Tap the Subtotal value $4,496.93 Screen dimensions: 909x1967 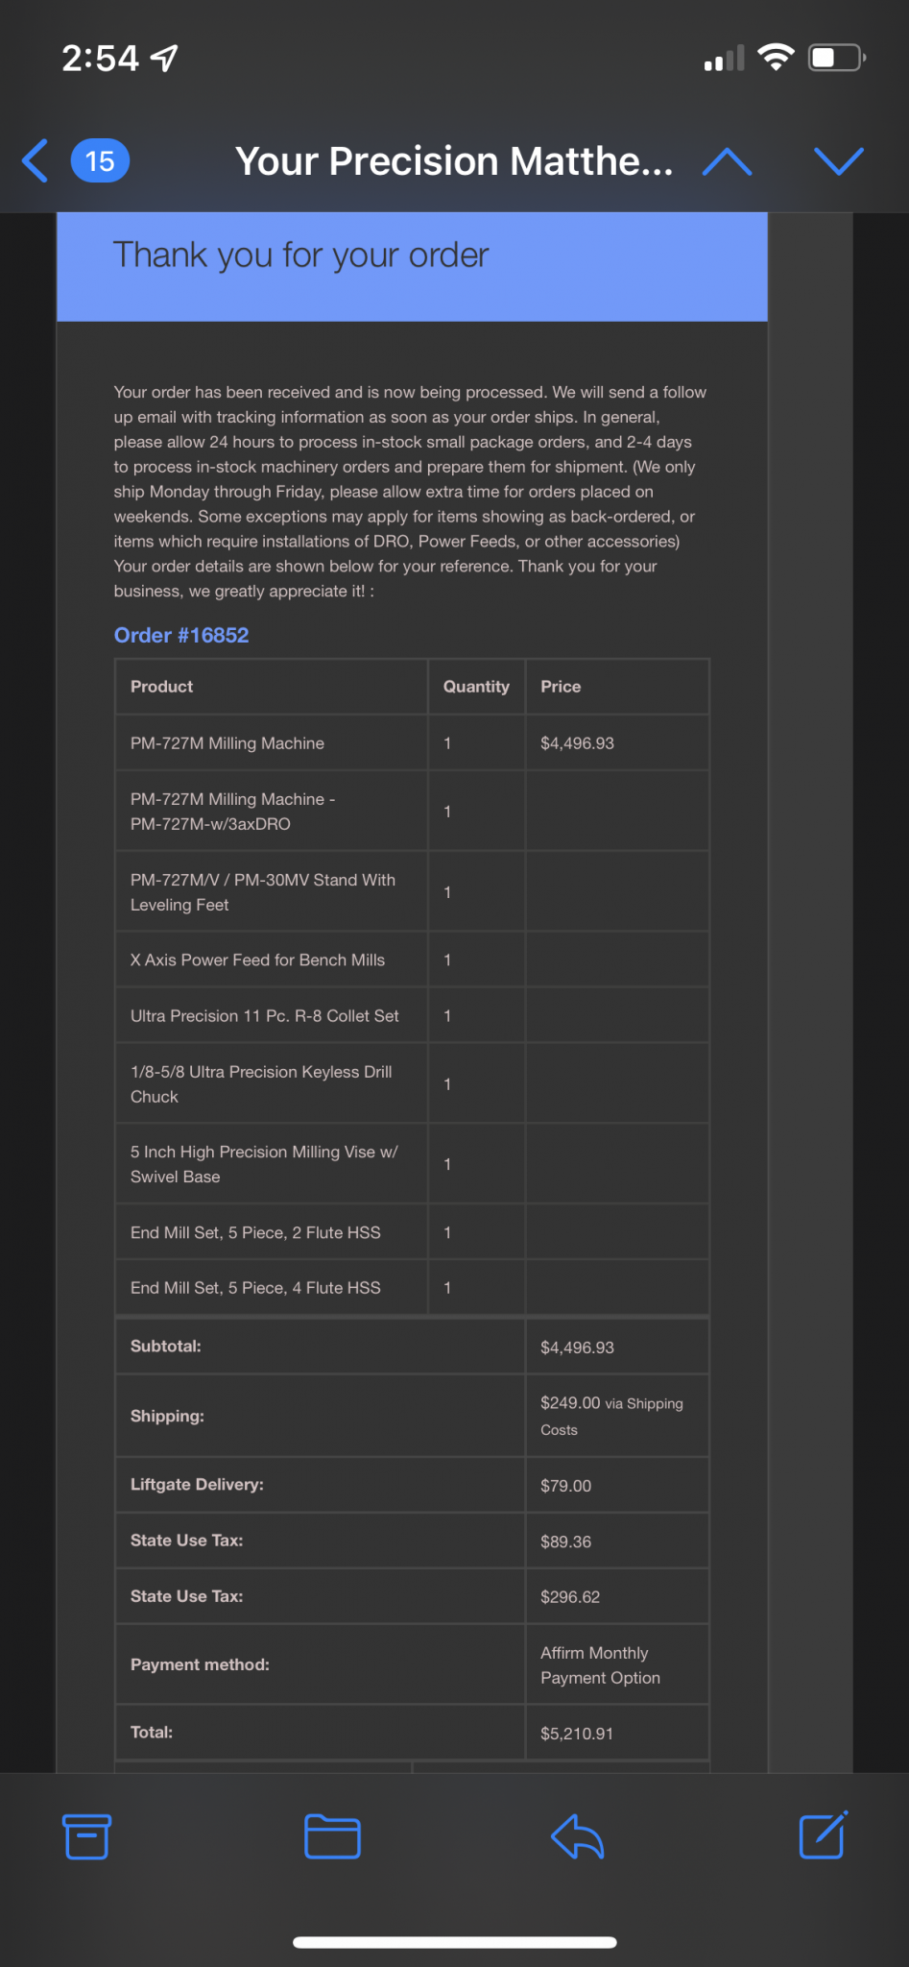577,1348
